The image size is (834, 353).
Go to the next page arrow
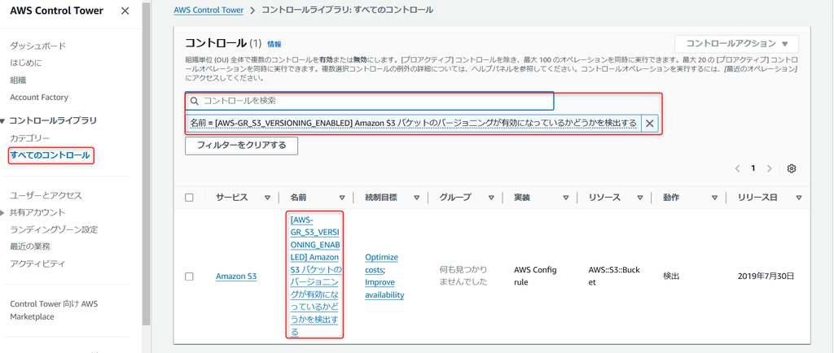tap(769, 168)
